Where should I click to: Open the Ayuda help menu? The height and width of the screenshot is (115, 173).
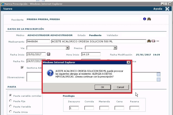(158, 9)
